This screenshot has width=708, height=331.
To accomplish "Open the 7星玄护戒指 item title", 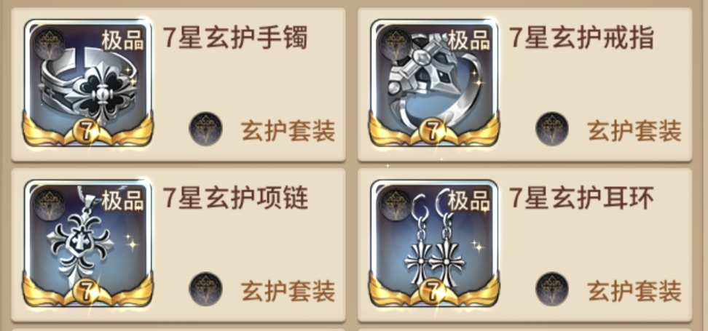I will pos(581,37).
